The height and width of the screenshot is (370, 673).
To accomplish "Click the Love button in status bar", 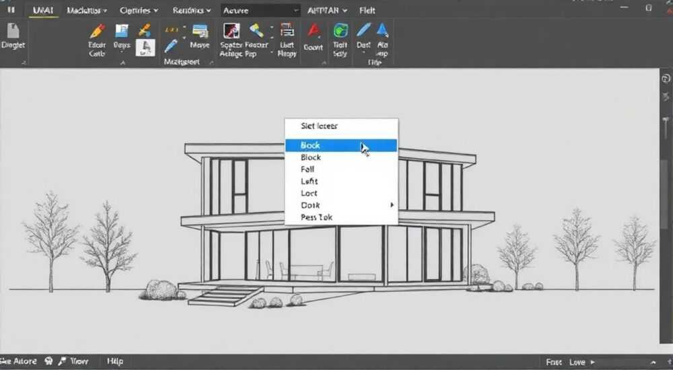I will pos(577,363).
